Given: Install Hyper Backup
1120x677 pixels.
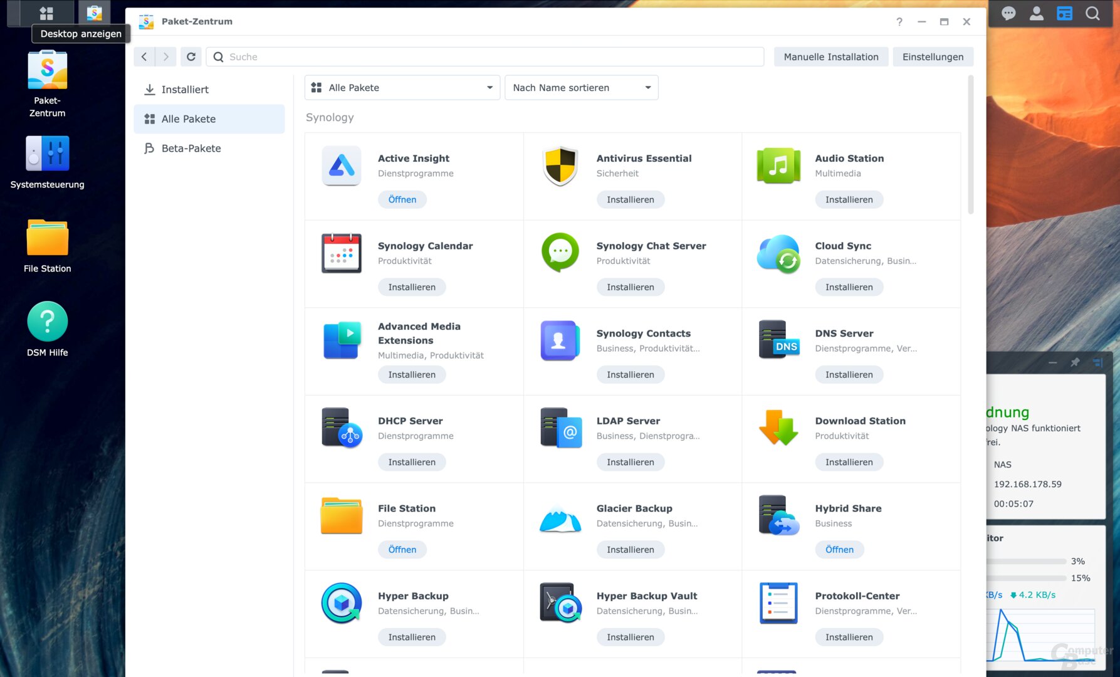Looking at the screenshot, I should [x=412, y=638].
